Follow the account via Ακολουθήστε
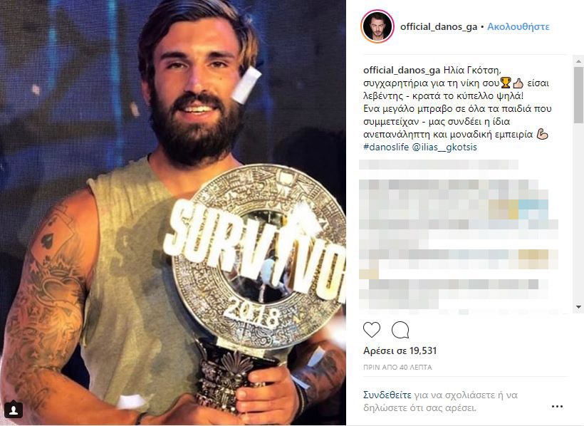Viewport: 584px width, 426px height. pos(518,27)
